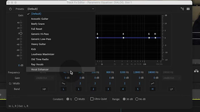
Task: Click the master Gain slider knob
Action: (x=21, y=33)
